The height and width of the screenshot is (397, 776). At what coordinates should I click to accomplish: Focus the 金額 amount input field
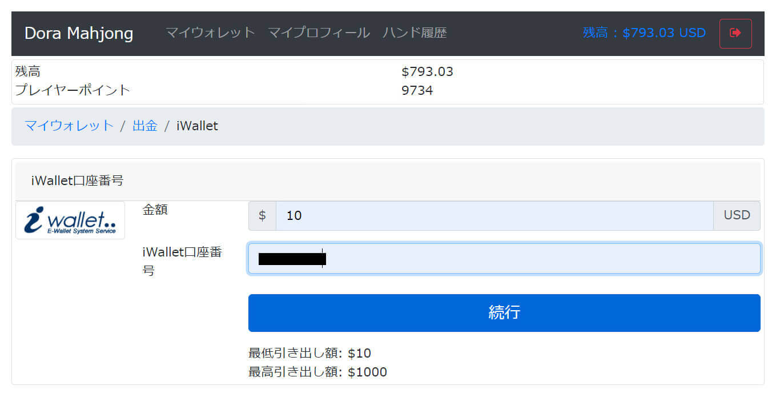[494, 215]
